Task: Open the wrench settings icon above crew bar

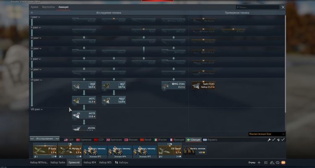Action: (x=269, y=140)
